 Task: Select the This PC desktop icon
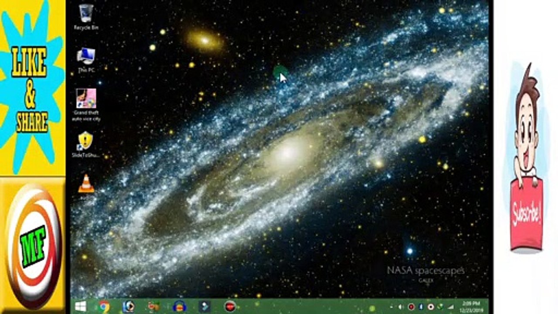86,60
